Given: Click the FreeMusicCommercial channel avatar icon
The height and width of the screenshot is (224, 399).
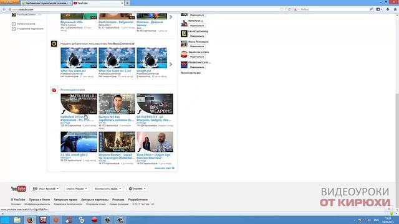Looking at the screenshot, I should click(54, 44).
